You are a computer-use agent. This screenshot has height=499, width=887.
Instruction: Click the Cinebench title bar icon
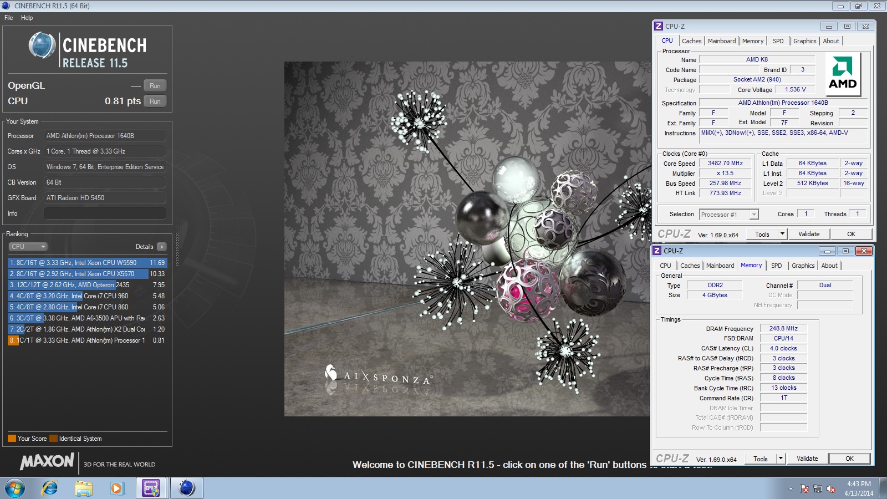tap(6, 6)
